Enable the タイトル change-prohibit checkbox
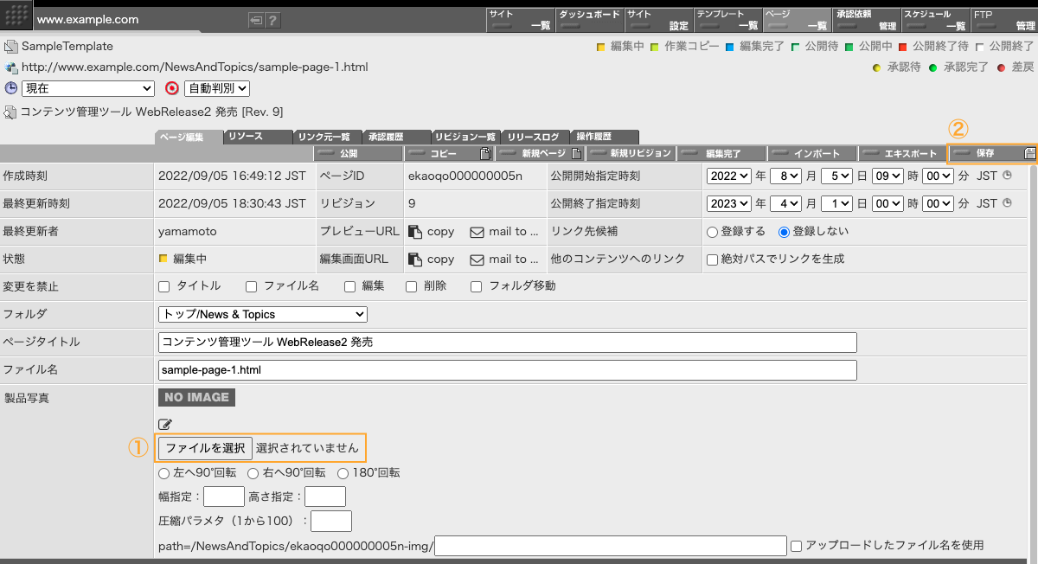Screen dimensions: 1038x564 (163, 286)
